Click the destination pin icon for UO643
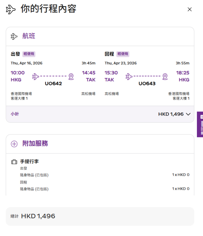203x236 pixels. pos(165,77)
